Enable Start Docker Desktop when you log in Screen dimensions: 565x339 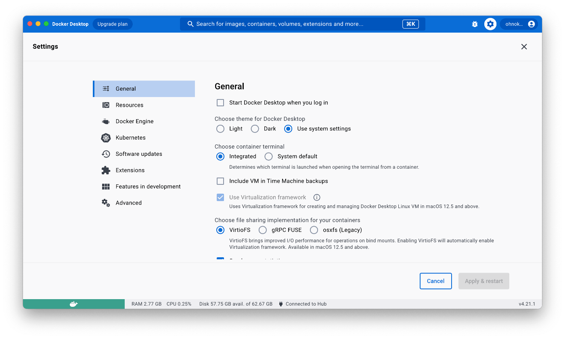pos(220,103)
